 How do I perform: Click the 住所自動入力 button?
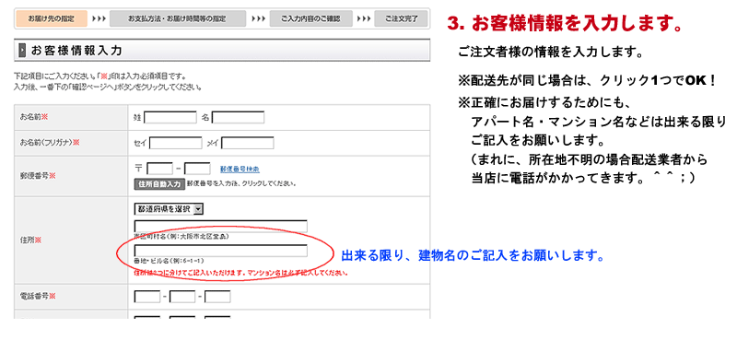click(x=158, y=184)
